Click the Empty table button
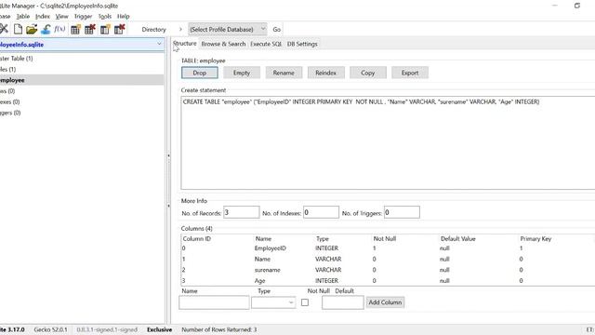This screenshot has height=335, width=595. point(242,73)
